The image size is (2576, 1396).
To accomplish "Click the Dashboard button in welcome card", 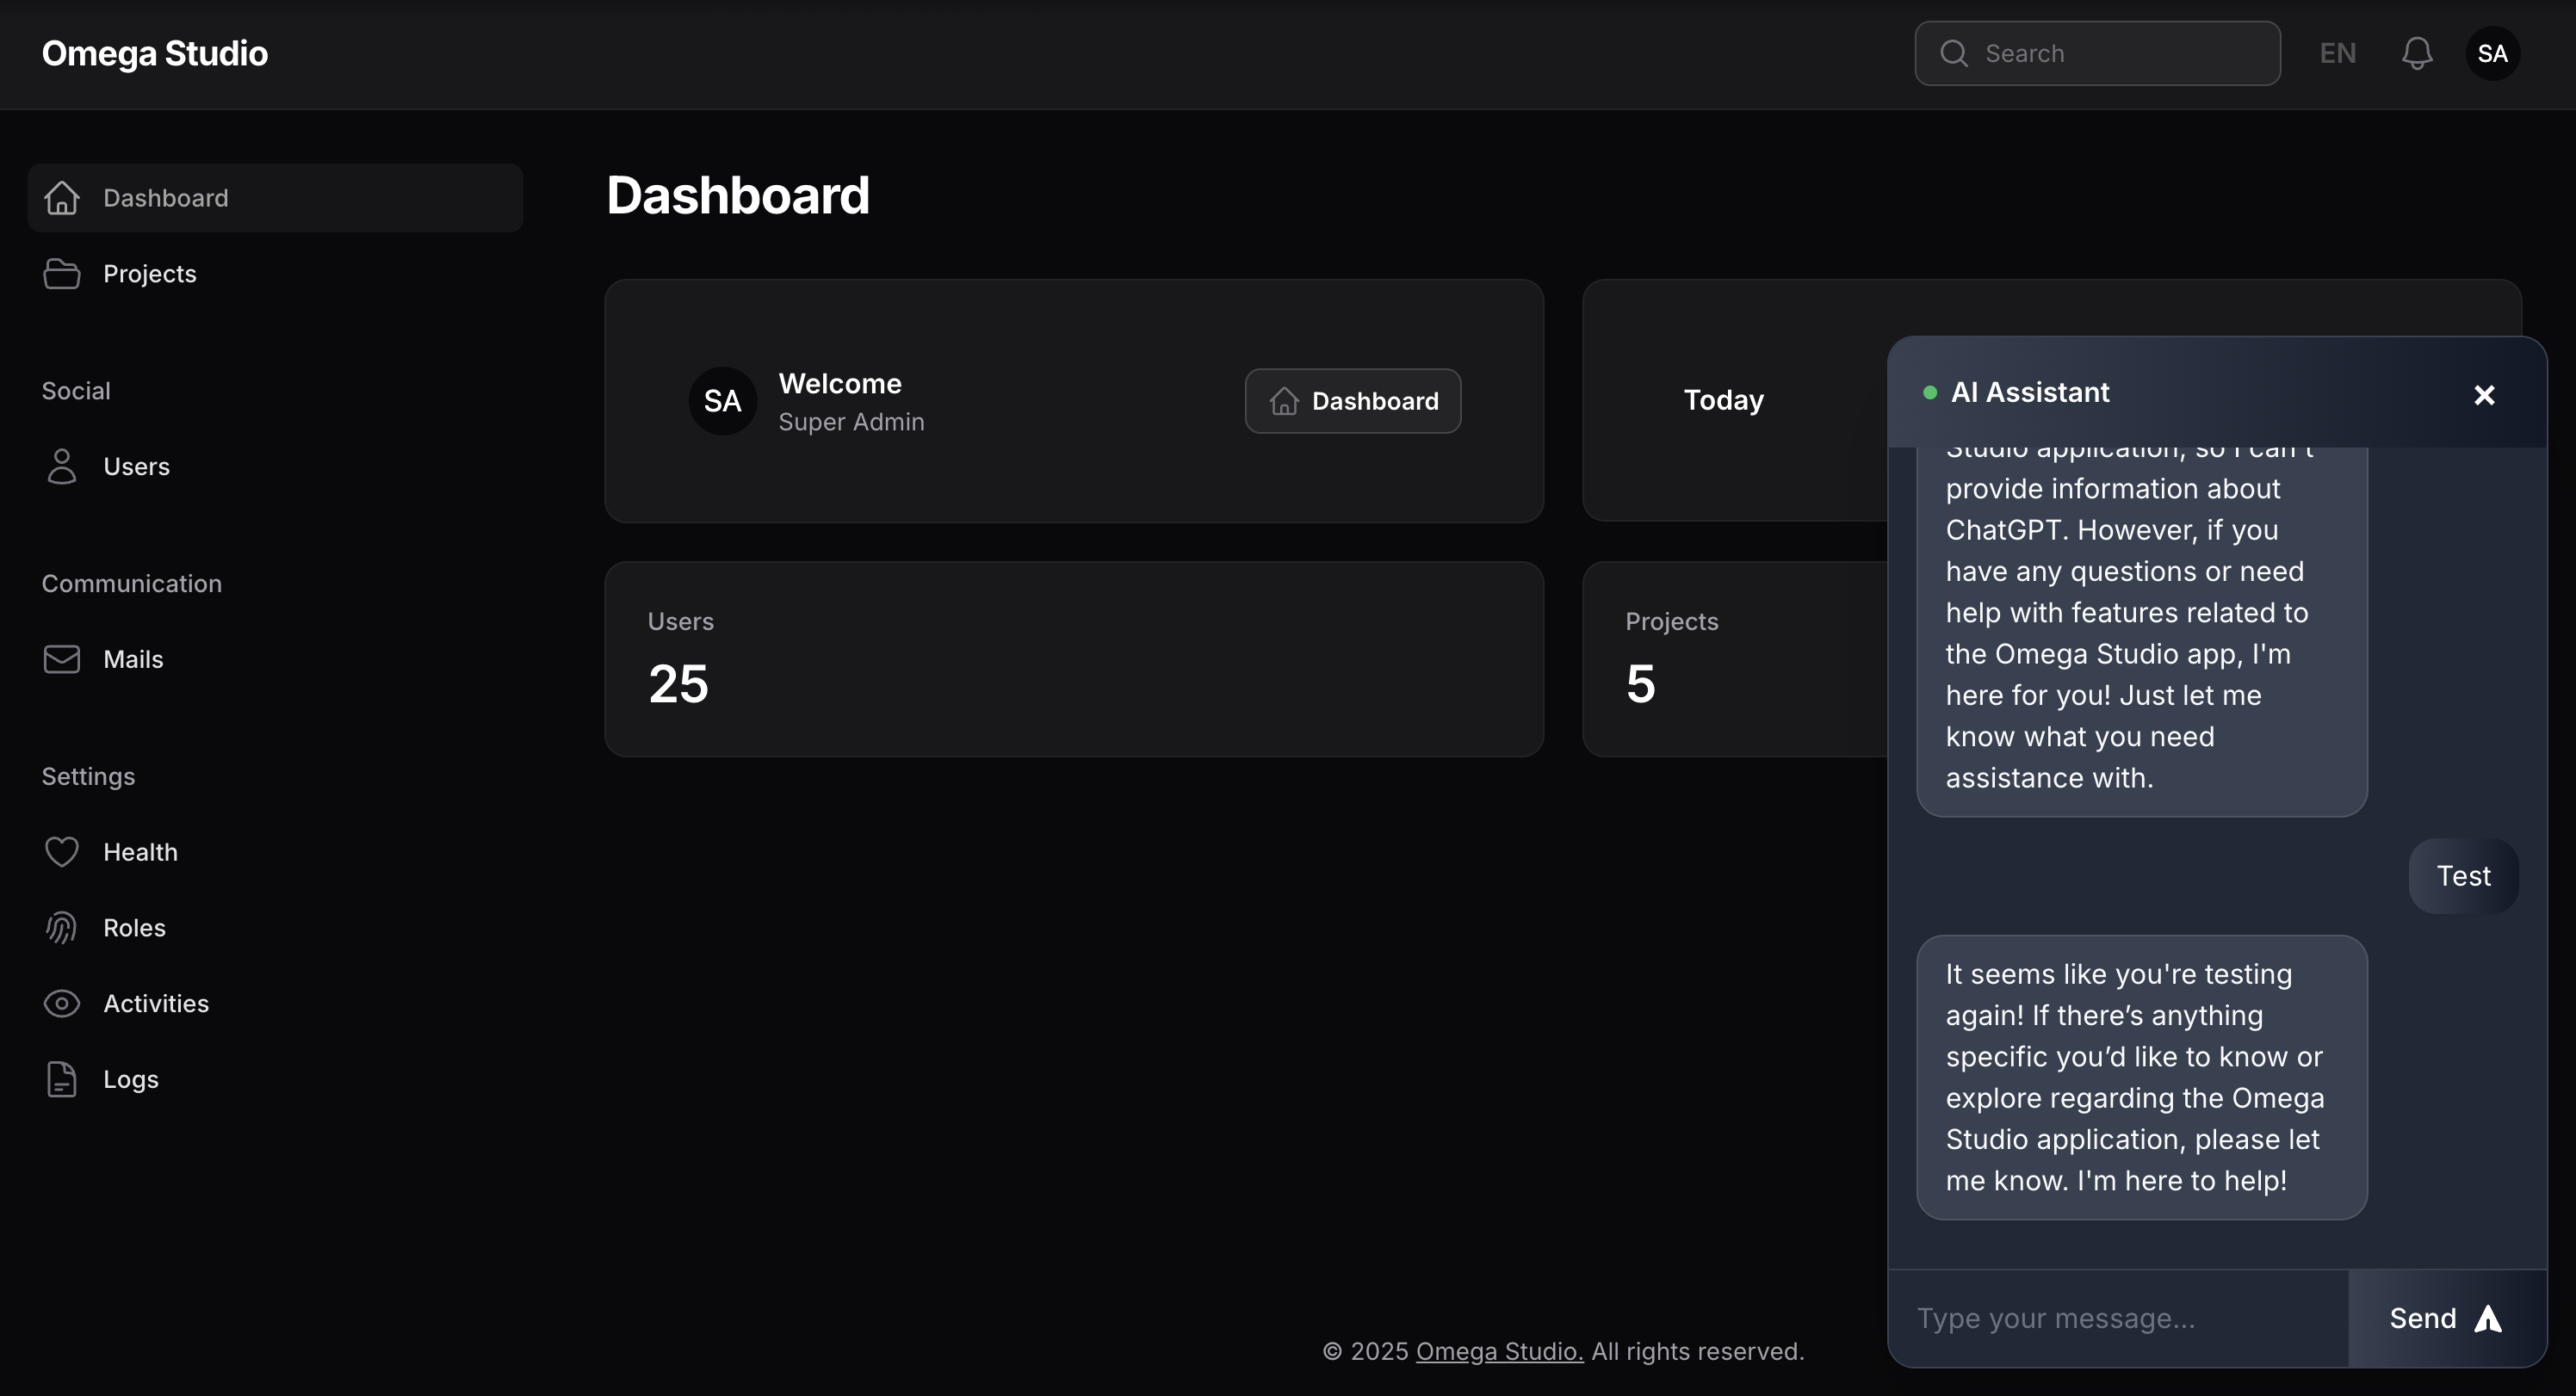I will click(1352, 400).
